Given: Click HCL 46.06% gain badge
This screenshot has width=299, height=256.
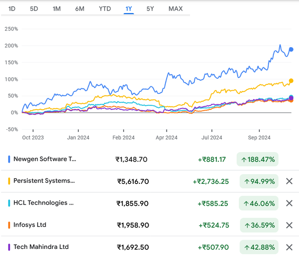Looking at the screenshot, I should 259,203.
